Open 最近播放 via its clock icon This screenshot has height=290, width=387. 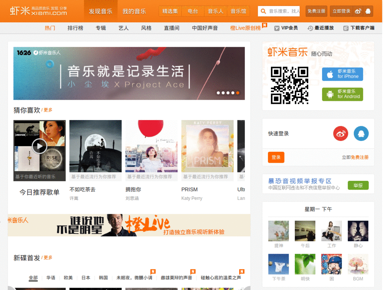[x=311, y=28]
